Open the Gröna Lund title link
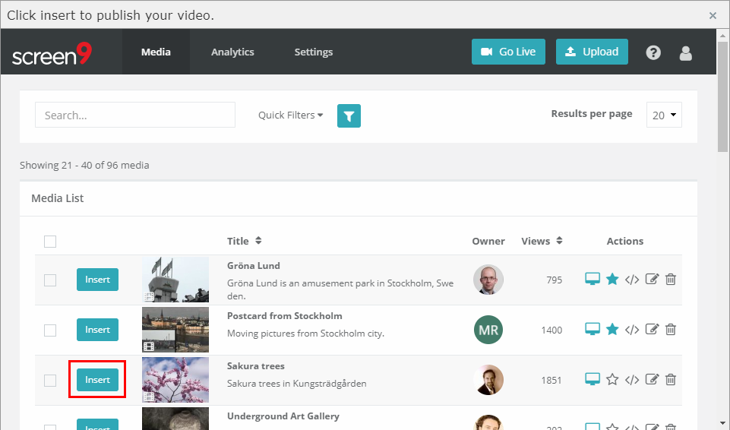The height and width of the screenshot is (430, 730). click(x=253, y=266)
